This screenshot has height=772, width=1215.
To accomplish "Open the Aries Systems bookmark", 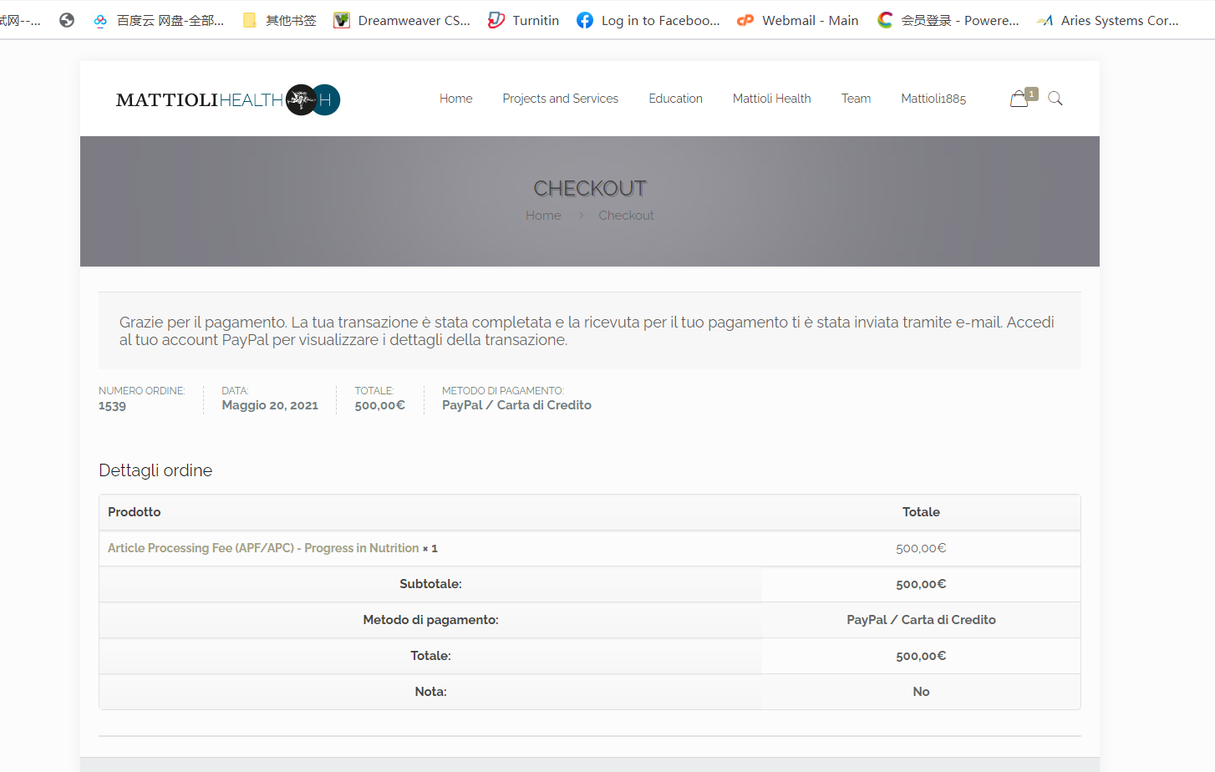I will (1107, 20).
